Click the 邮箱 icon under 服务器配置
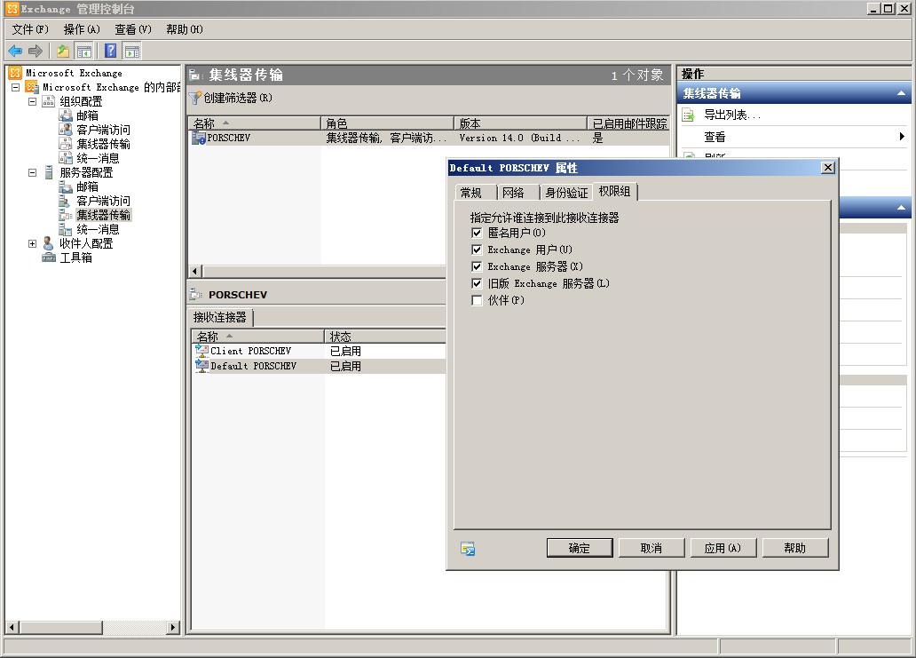Screen dimensions: 916x658 (66, 187)
